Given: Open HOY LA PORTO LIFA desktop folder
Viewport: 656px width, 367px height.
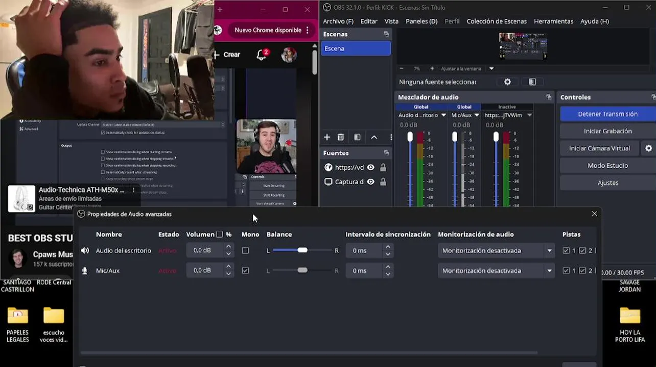Looking at the screenshot, I should point(630,324).
